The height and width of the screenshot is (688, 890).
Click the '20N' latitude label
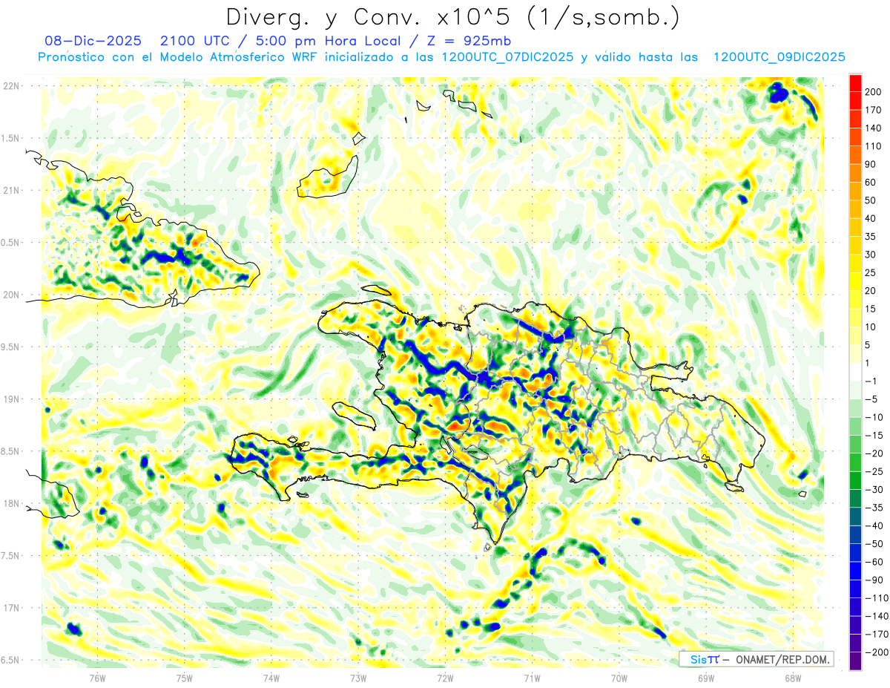12,295
